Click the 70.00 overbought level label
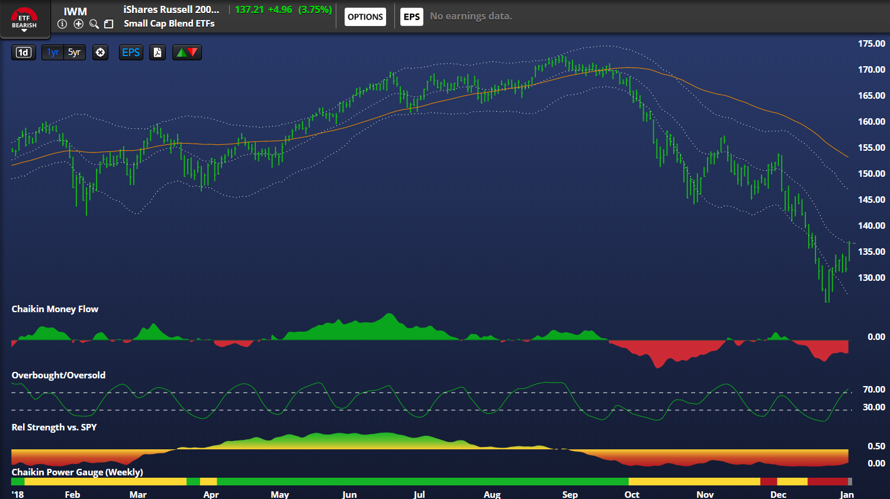The width and height of the screenshot is (890, 499). [x=874, y=390]
